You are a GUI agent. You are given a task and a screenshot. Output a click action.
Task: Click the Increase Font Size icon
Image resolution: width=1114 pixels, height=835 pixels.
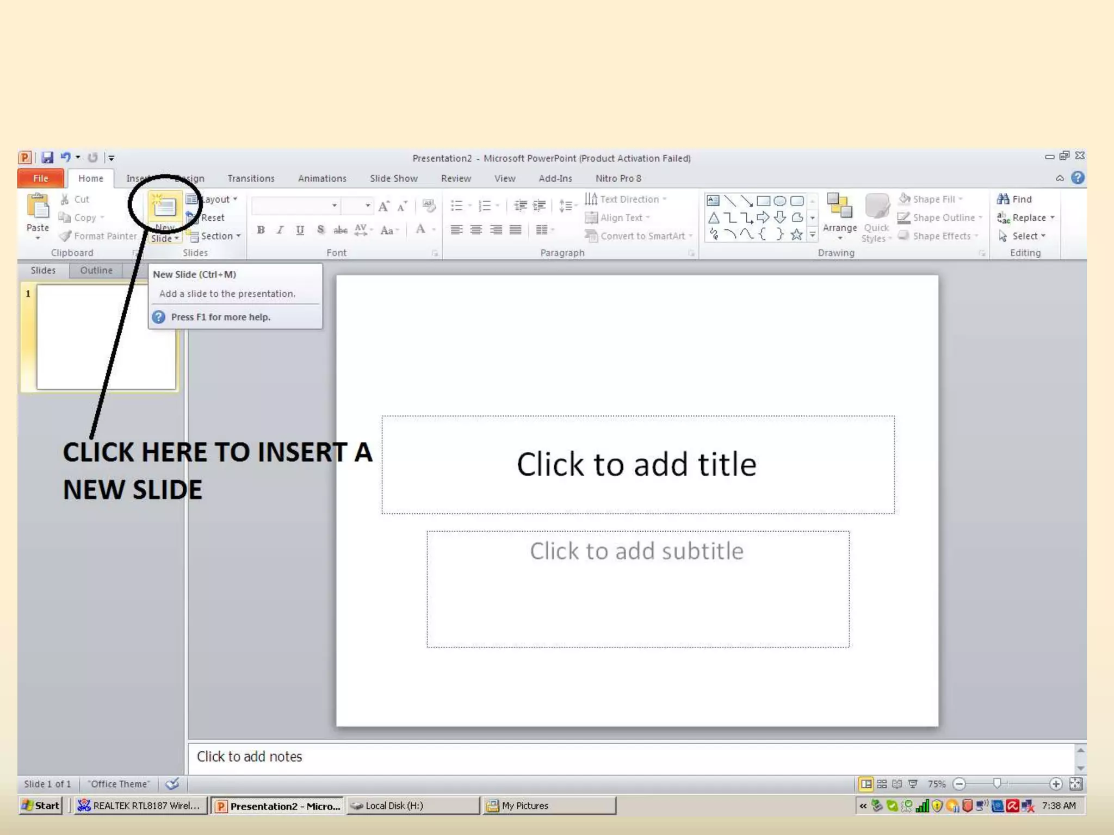pyautogui.click(x=384, y=206)
